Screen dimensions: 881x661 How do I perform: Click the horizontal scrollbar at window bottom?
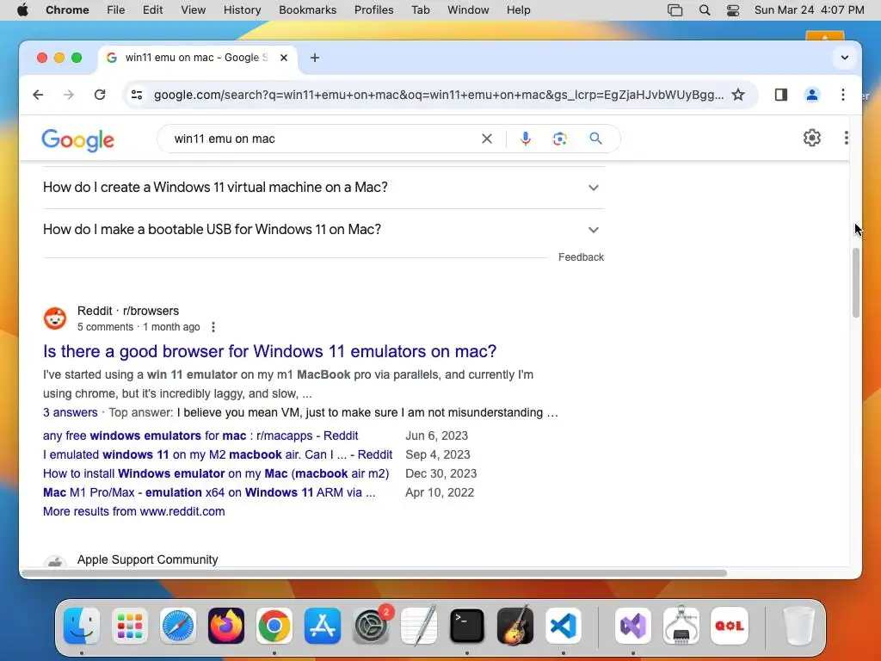374,573
